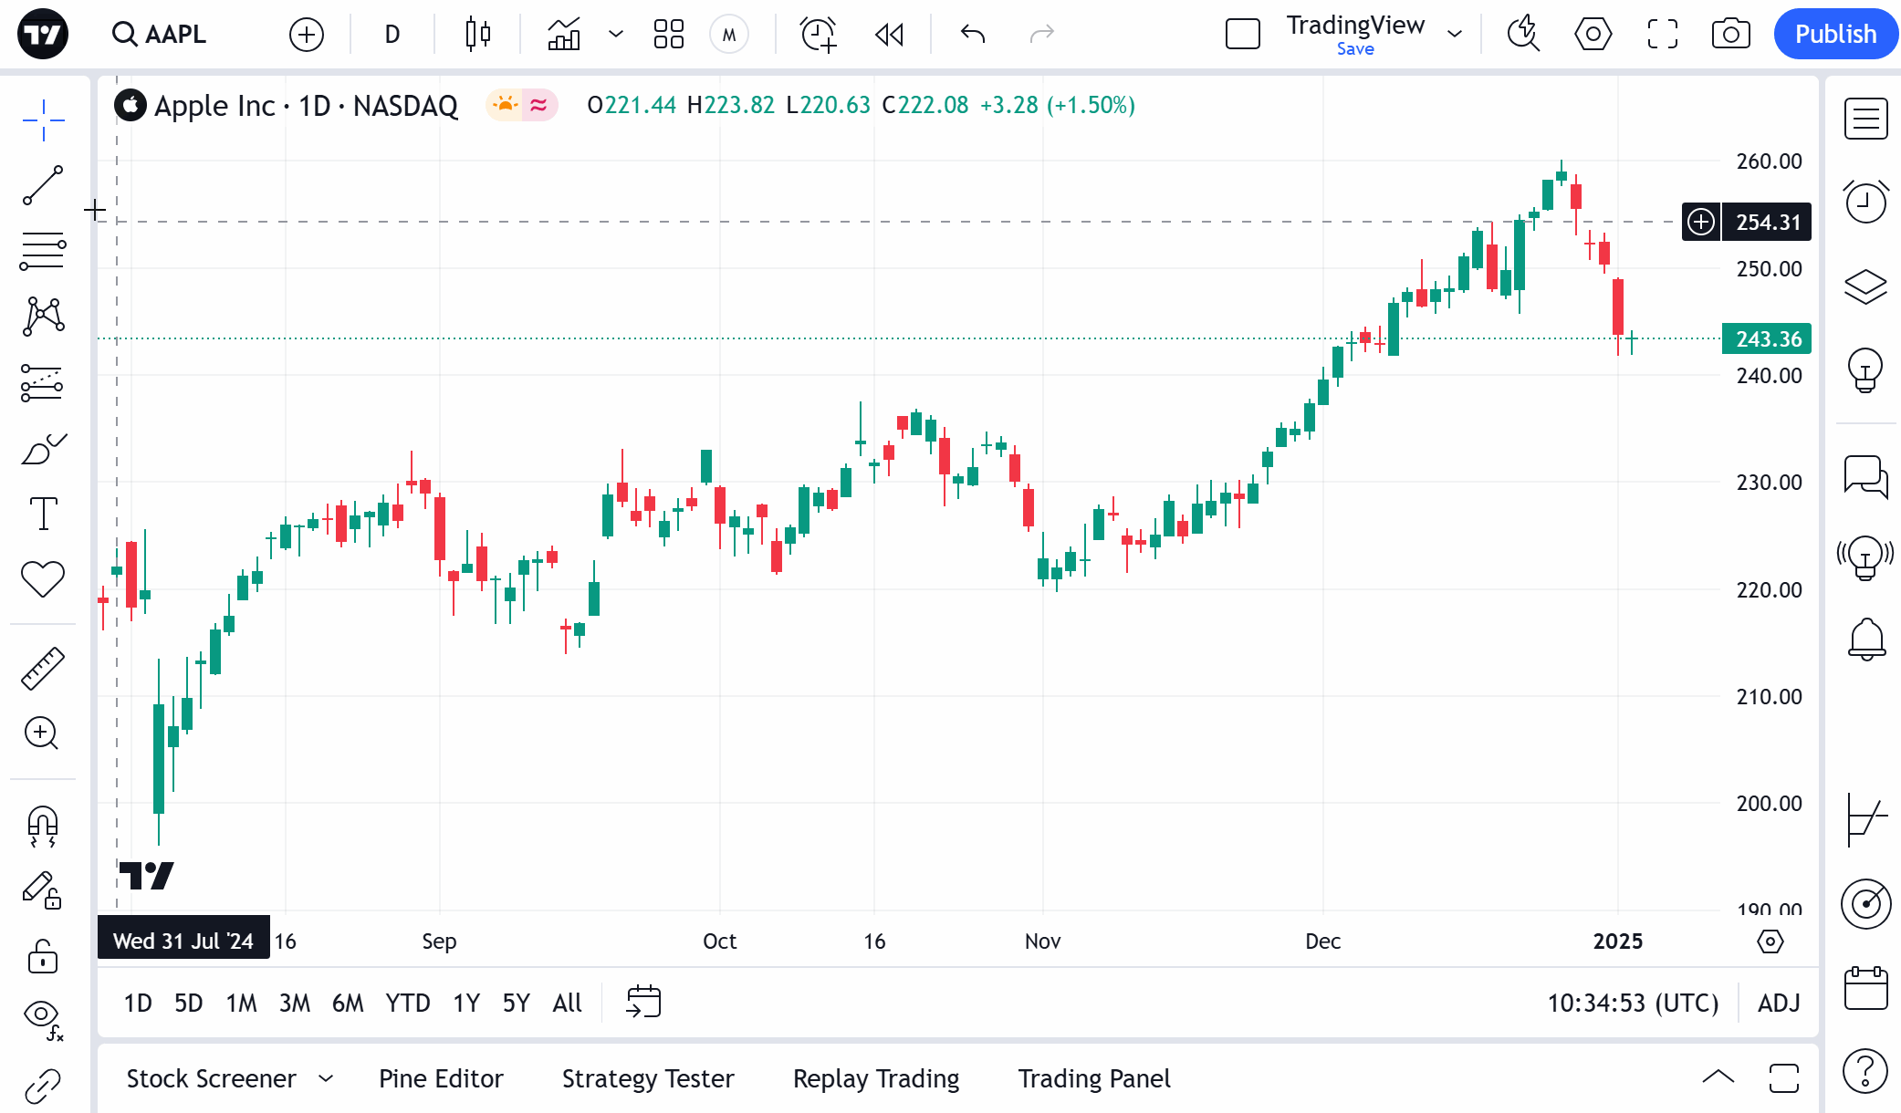
Task: Open the bar replay control
Action: pos(889,35)
